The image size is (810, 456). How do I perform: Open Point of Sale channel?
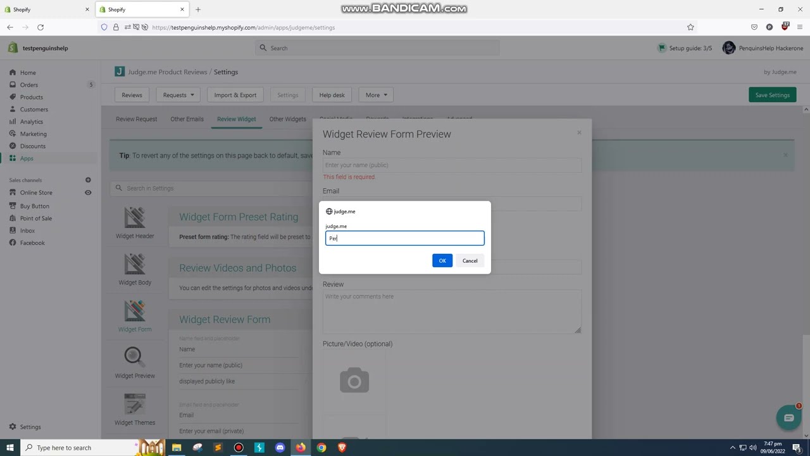[35, 218]
